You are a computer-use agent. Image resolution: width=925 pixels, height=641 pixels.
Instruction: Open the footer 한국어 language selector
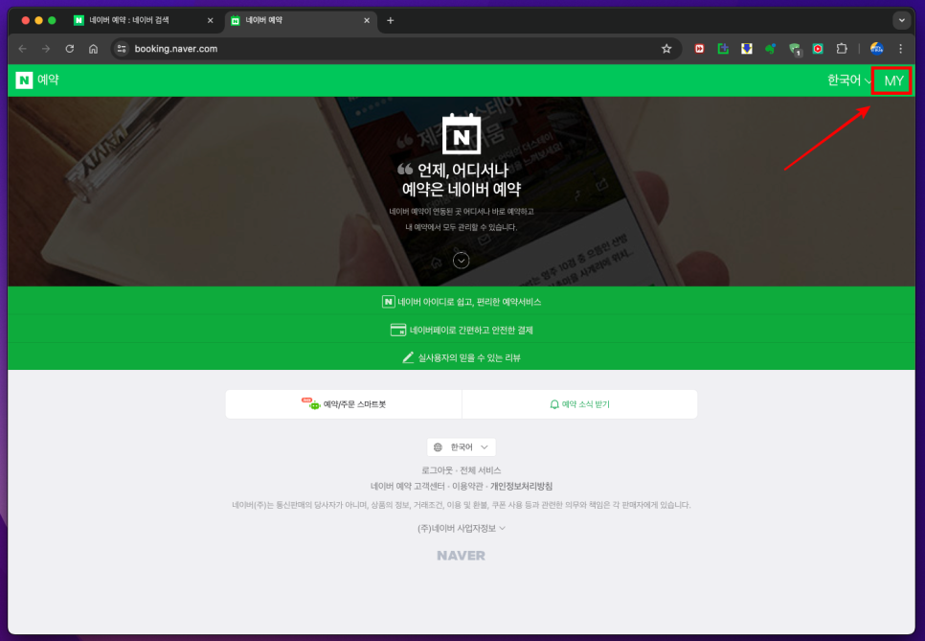(x=462, y=447)
